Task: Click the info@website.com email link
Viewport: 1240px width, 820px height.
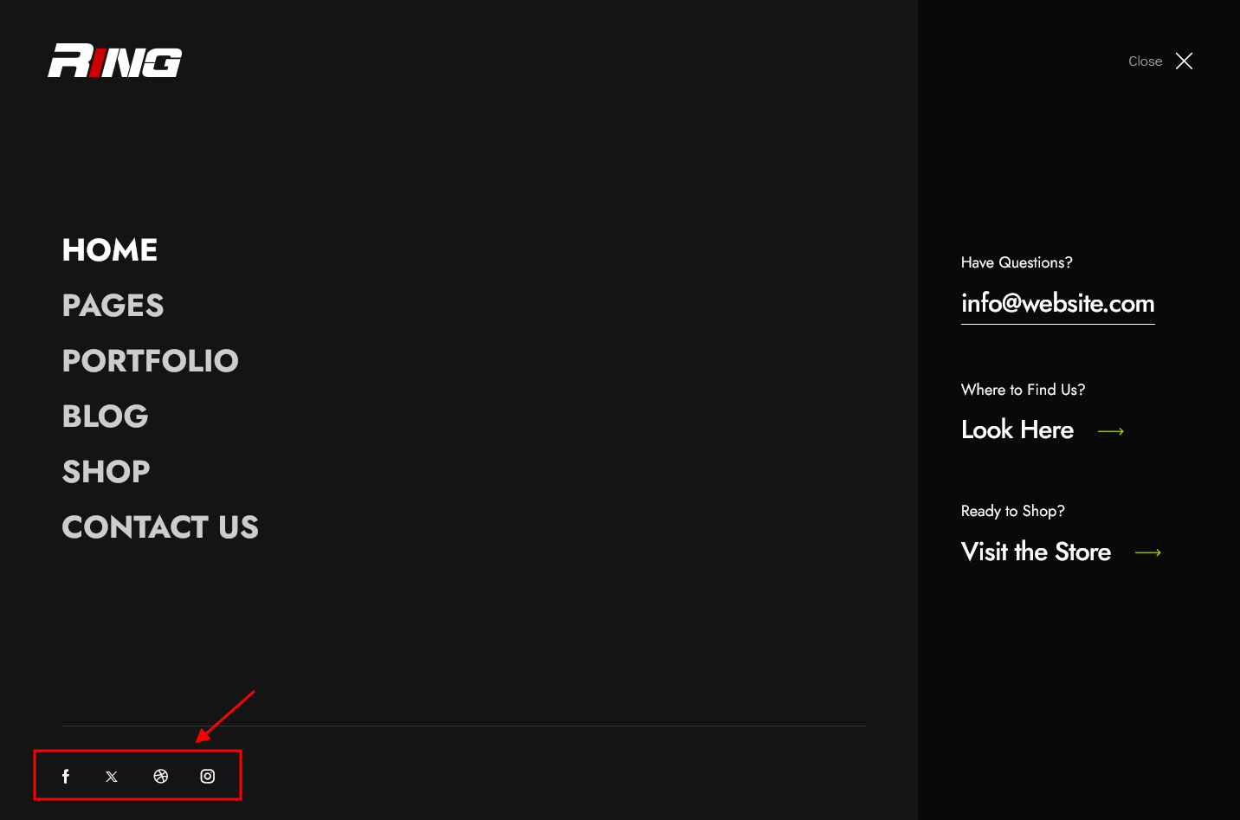Action: point(1058,303)
